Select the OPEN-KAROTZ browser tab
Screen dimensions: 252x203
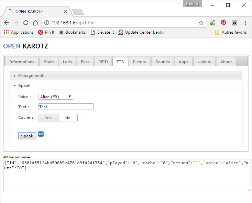37,12
